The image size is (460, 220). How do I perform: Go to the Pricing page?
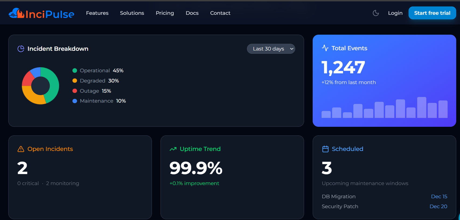[x=165, y=13]
